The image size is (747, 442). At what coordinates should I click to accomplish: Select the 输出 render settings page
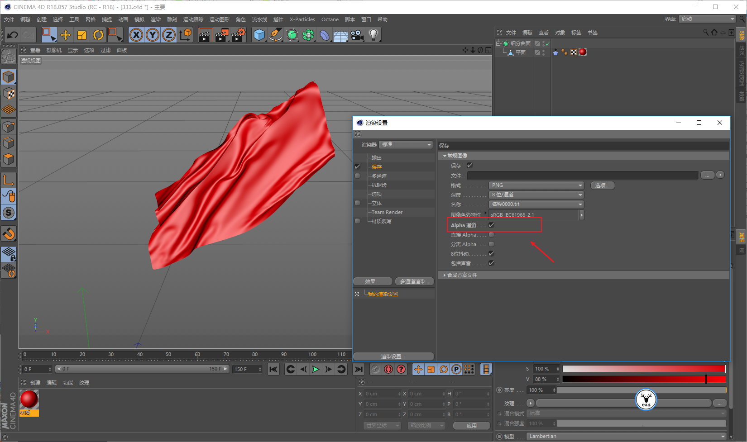[377, 157]
